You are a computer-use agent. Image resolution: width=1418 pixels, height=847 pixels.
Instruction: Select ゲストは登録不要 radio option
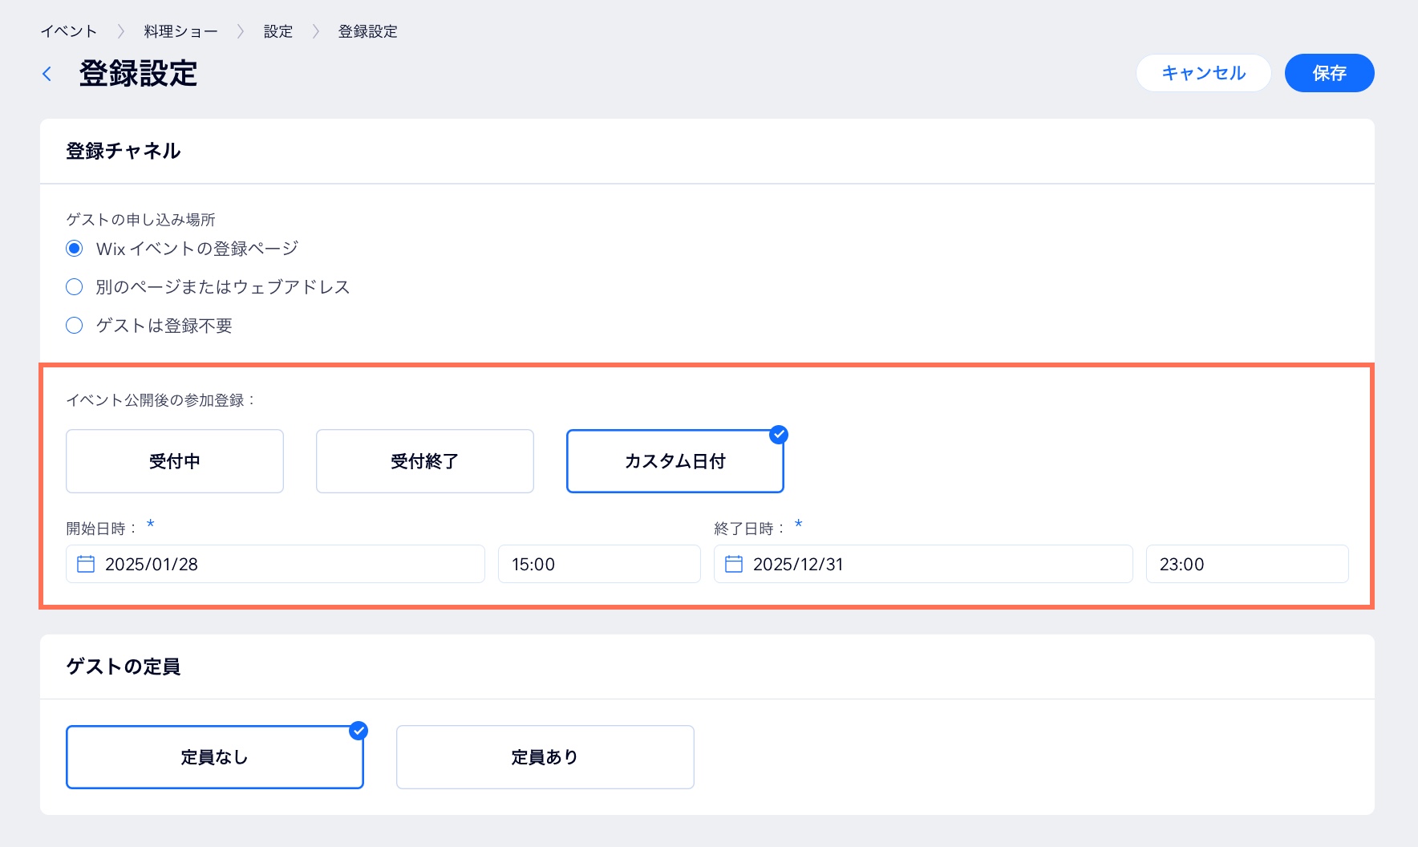tap(75, 326)
